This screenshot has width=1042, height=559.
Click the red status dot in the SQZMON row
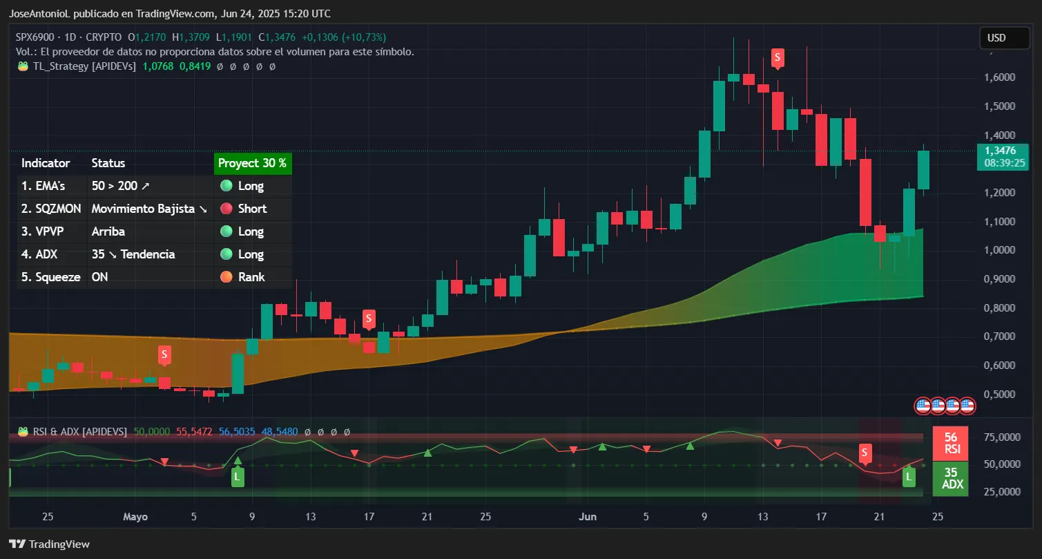point(226,209)
